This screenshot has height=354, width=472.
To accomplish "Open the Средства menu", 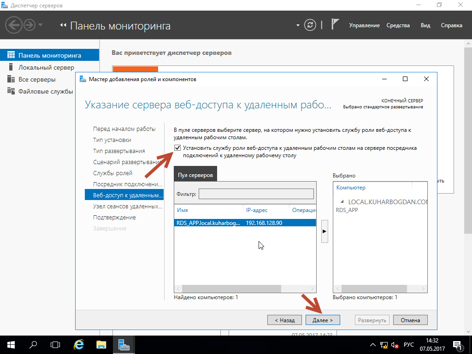I will tap(398, 25).
